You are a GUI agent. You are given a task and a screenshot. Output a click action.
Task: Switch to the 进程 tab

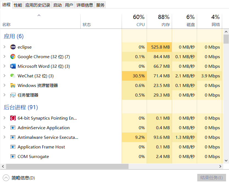pyautogui.click(x=6, y=5)
